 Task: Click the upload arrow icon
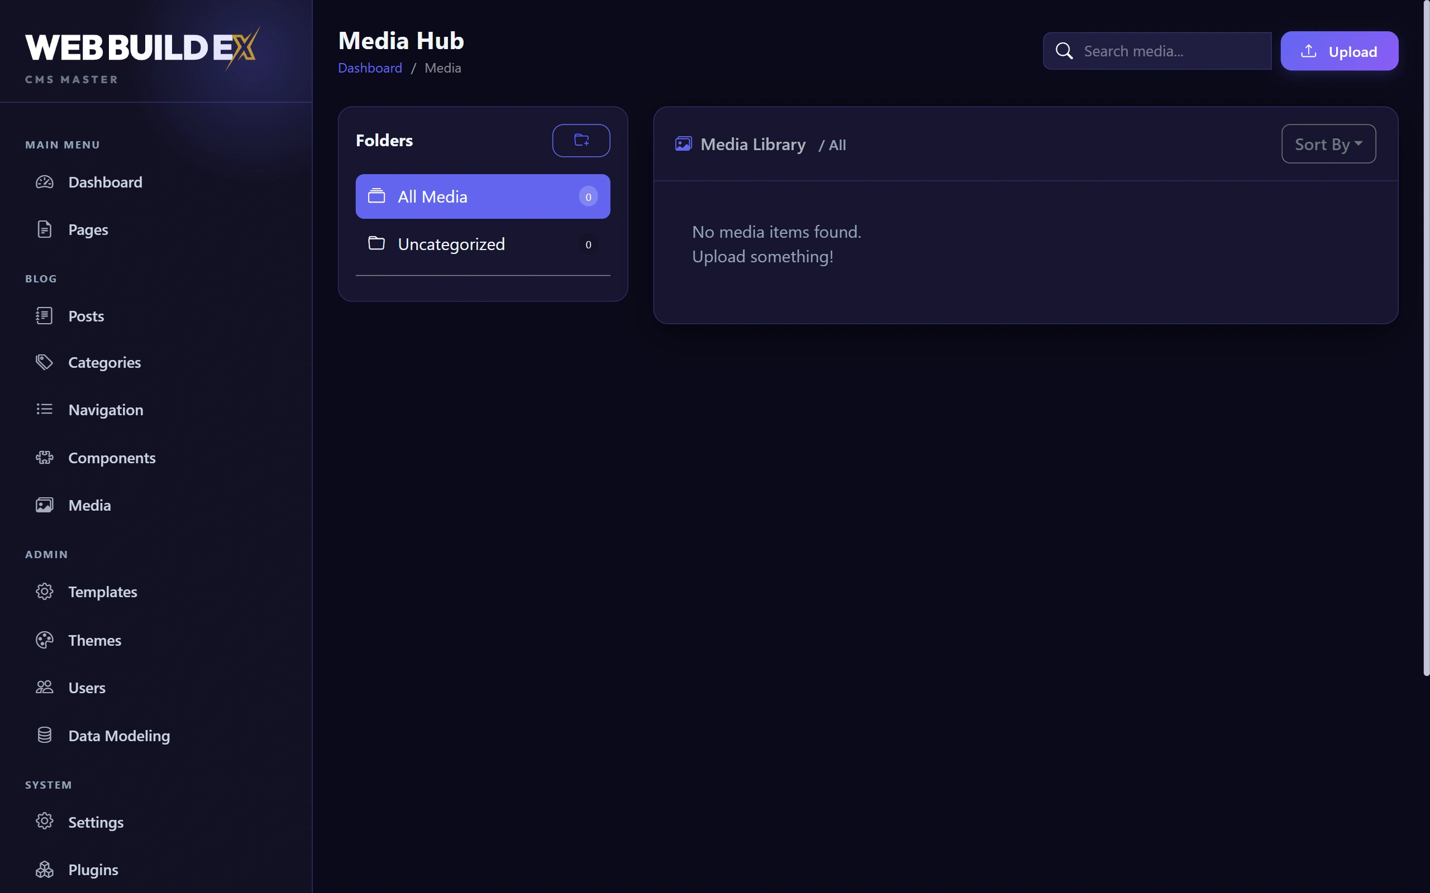tap(1309, 51)
